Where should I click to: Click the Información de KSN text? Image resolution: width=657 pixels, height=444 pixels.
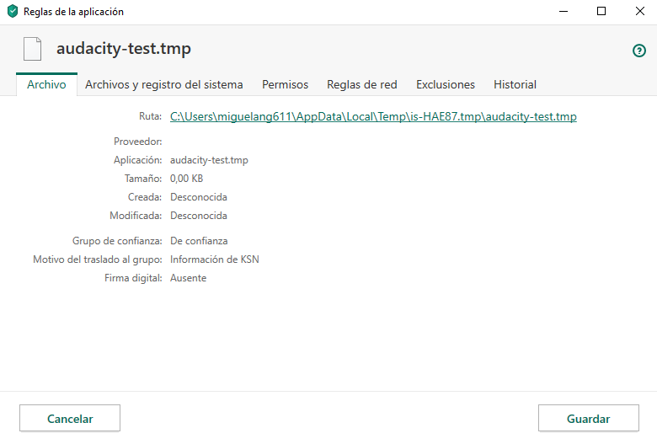pyautogui.click(x=215, y=259)
